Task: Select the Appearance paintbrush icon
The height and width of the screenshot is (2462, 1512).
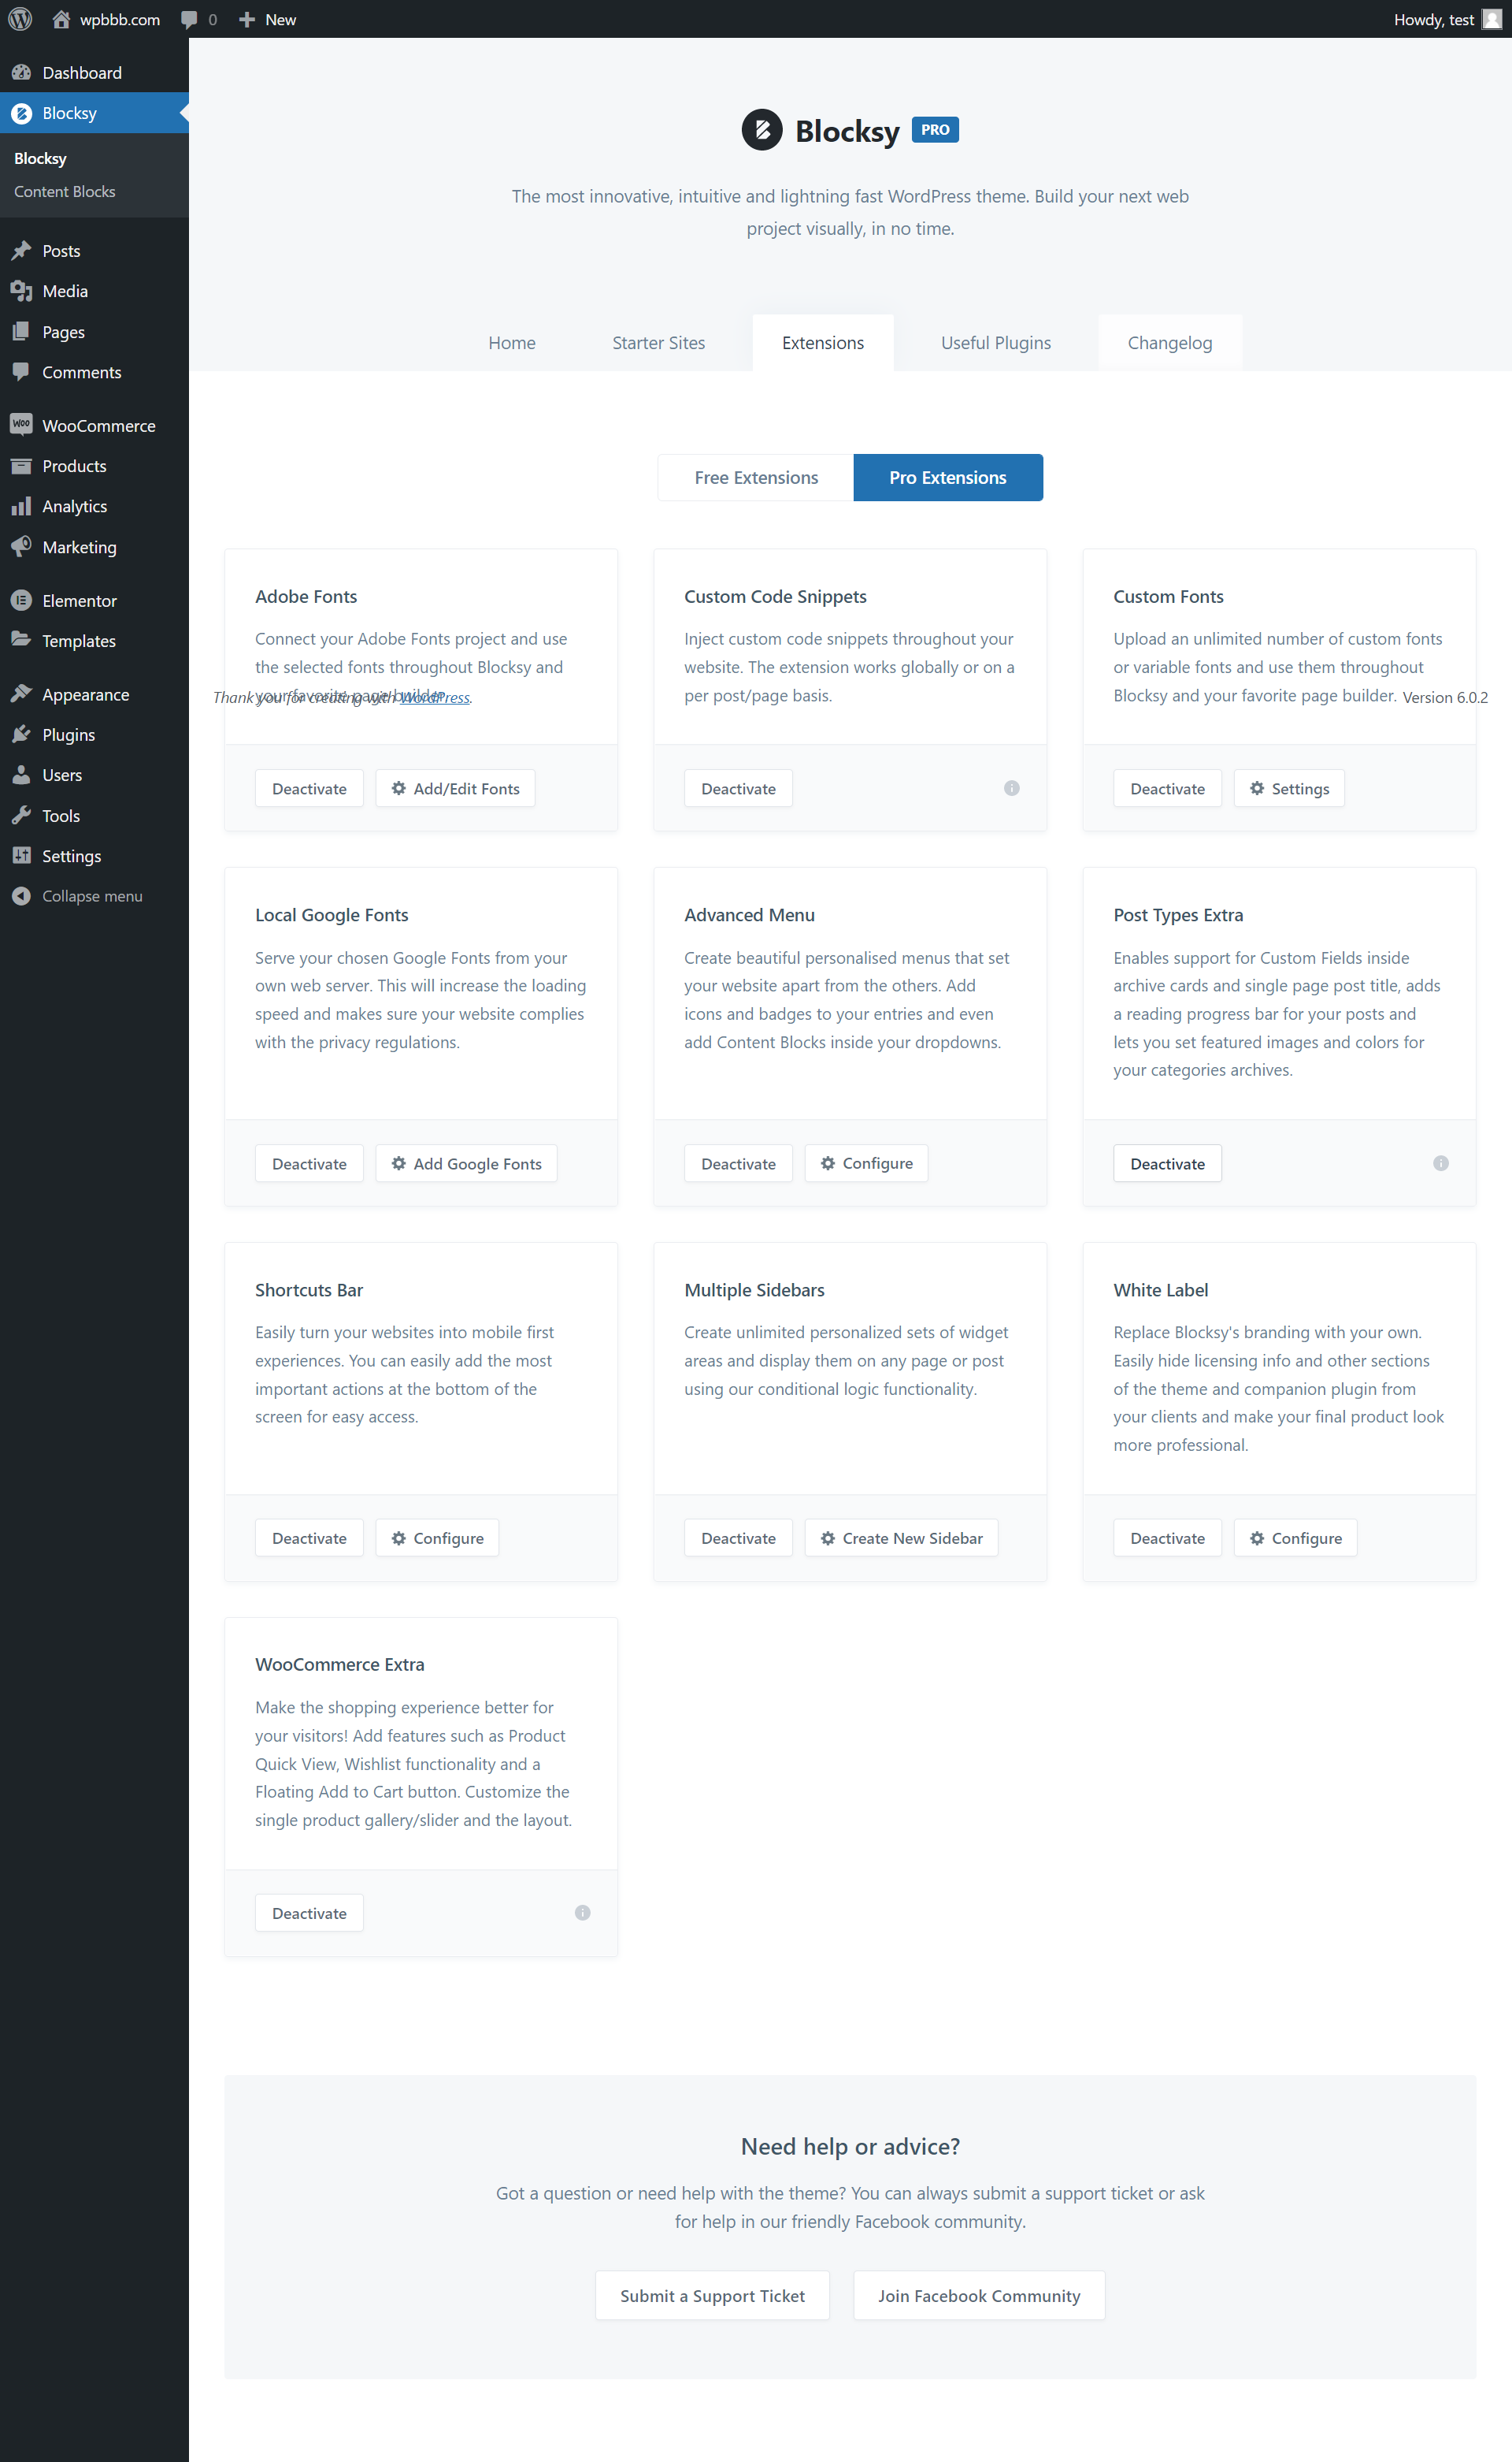Action: 22,693
